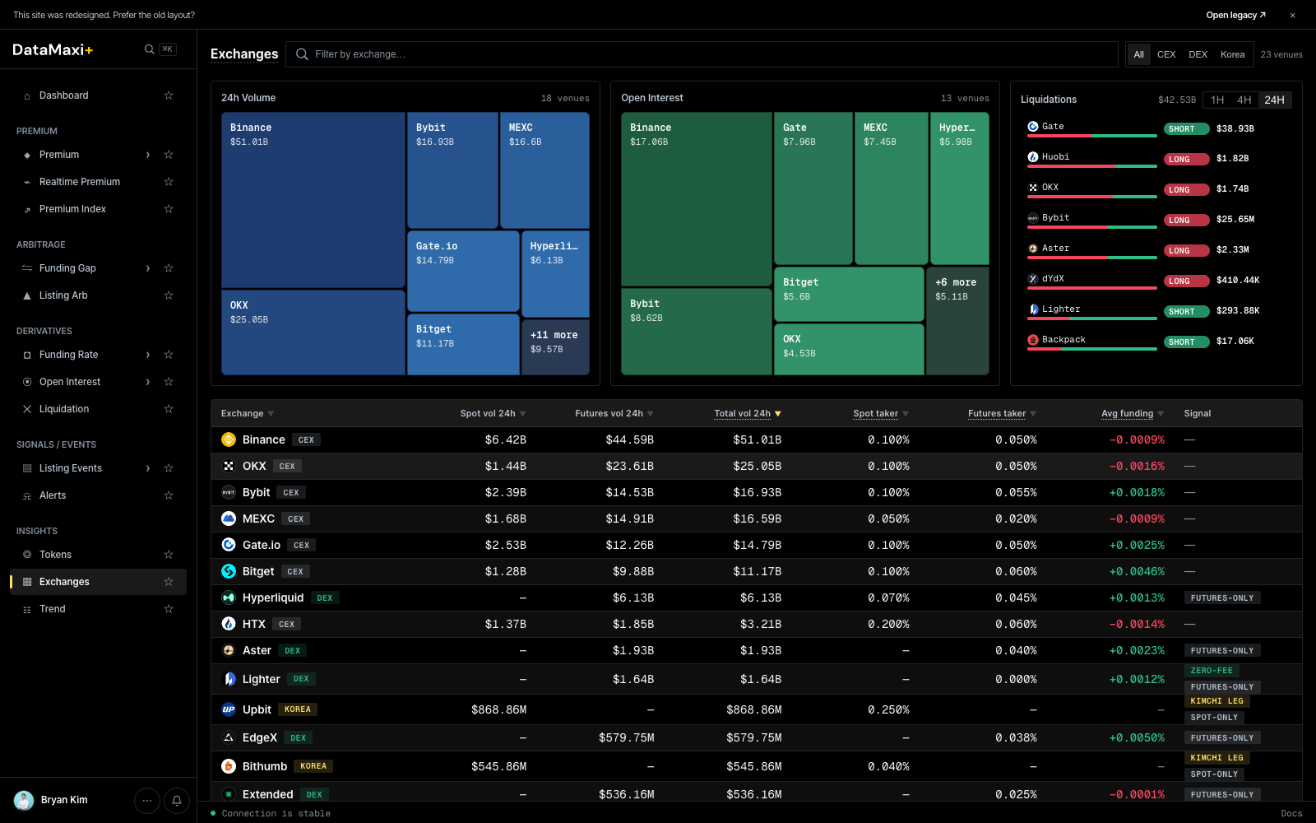Sort by Total vol 24h column
The width and height of the screenshot is (1316, 823).
748,413
